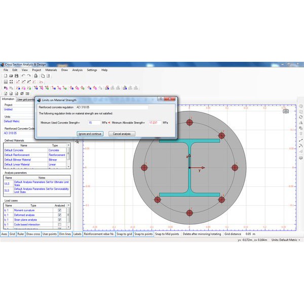Uncheck Moment curvature analyzed checkbox
The width and height of the screenshot is (304, 304).
tap(60, 210)
